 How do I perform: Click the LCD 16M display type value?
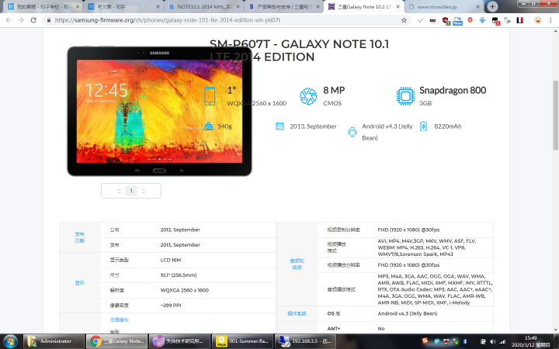click(x=171, y=260)
